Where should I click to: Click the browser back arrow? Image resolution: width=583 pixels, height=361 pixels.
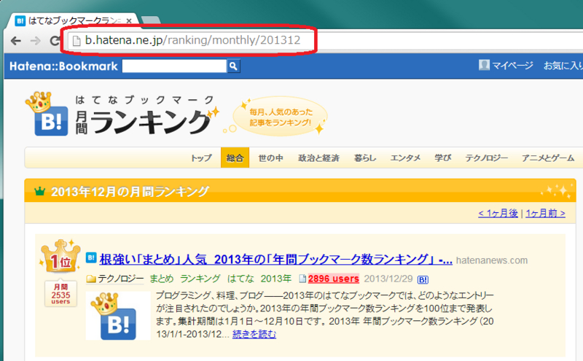15,41
